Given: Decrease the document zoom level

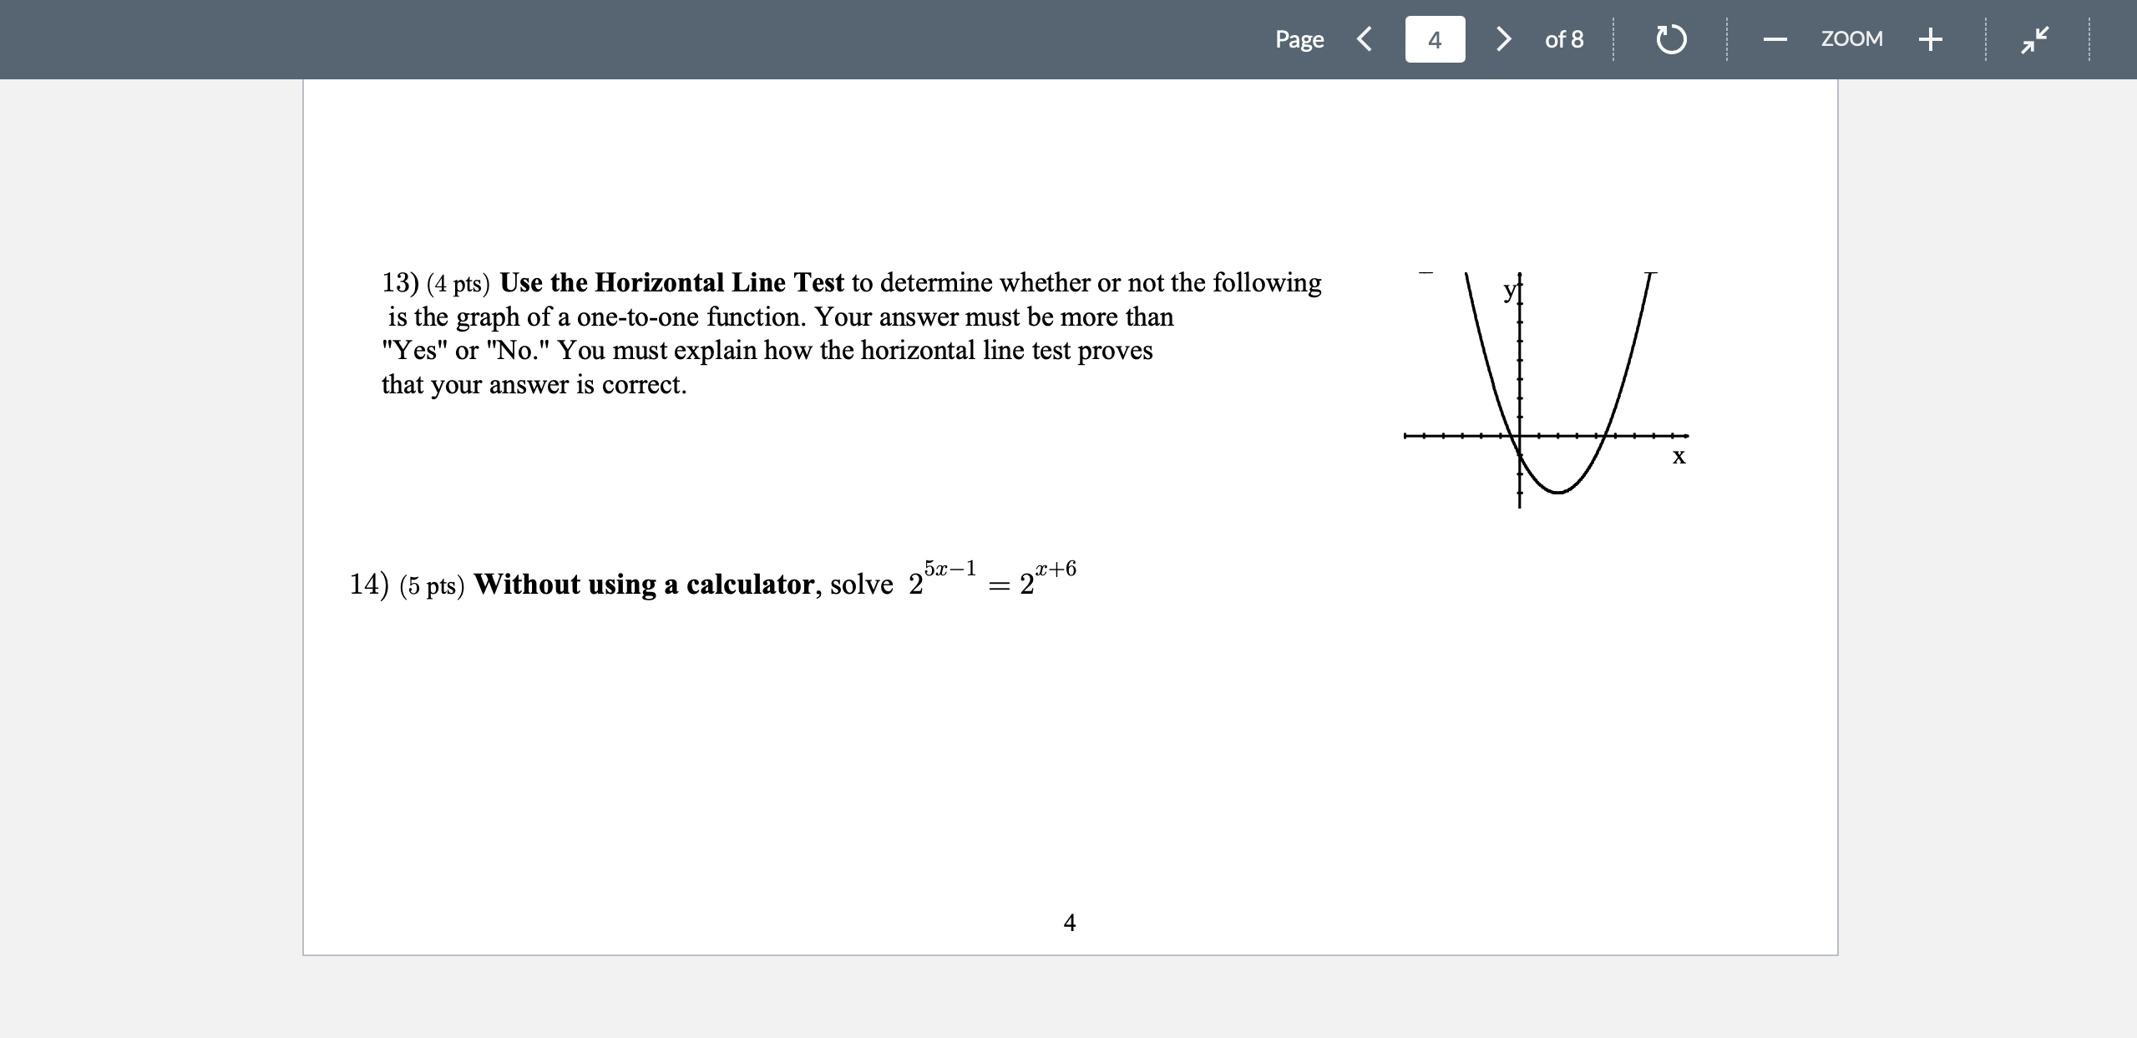Looking at the screenshot, I should click(1775, 38).
